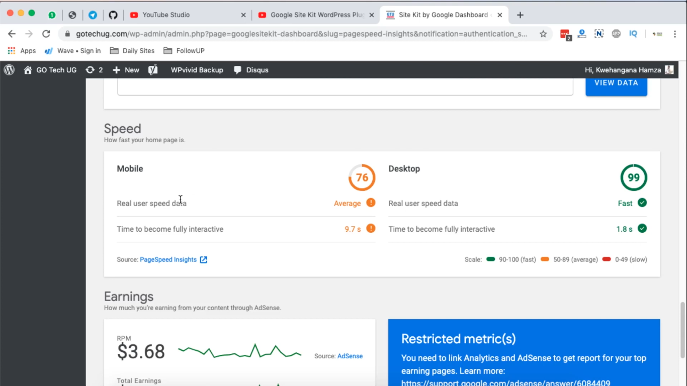Click the updates icon showing 2
The width and height of the screenshot is (687, 386).
90,70
